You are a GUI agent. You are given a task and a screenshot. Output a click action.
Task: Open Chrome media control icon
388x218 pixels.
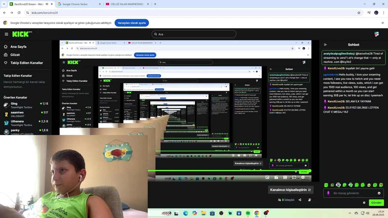[x=369, y=13]
